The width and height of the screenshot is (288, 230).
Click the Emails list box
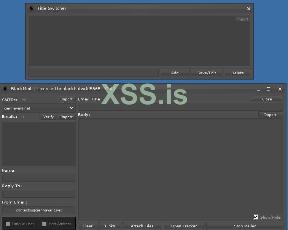[39, 144]
